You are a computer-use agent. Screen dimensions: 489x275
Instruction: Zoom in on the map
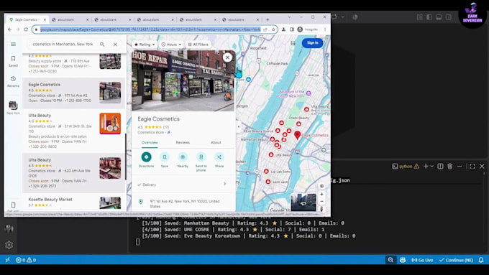pyautogui.click(x=321, y=195)
